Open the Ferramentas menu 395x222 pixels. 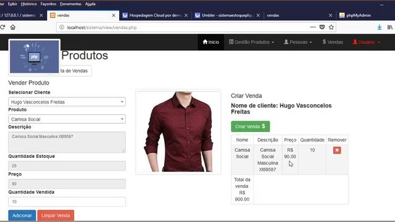point(71,4)
